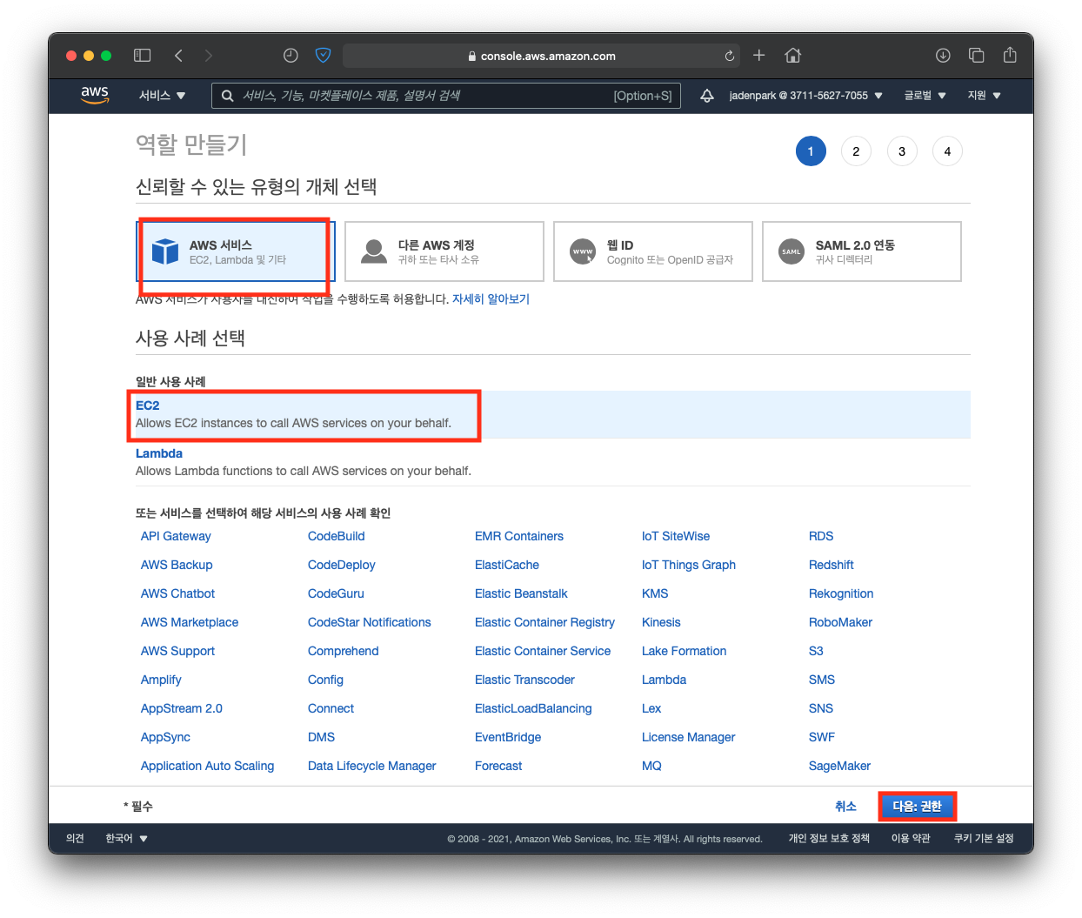Viewport: 1082px width, 918px height.
Task: Select the CodeBuild service link
Action: (x=336, y=536)
